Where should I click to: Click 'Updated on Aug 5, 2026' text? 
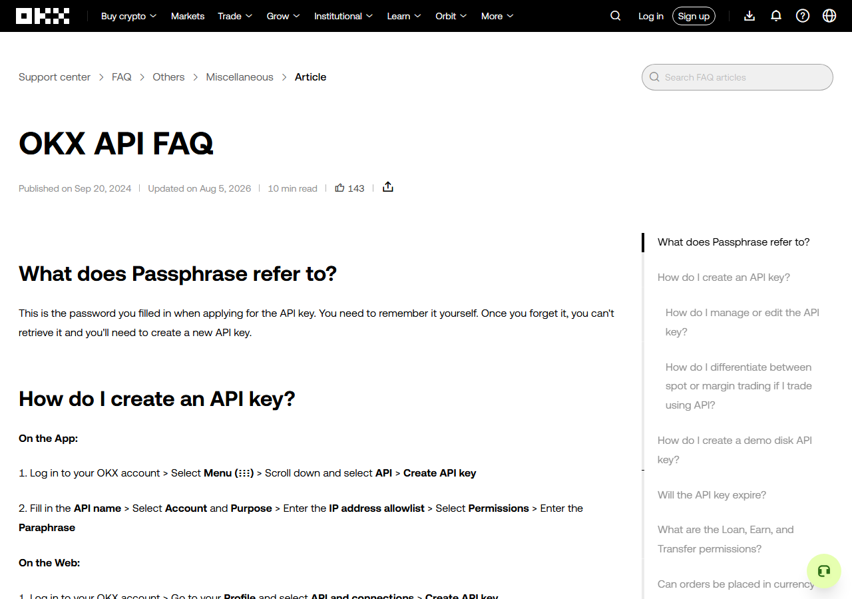coord(200,188)
